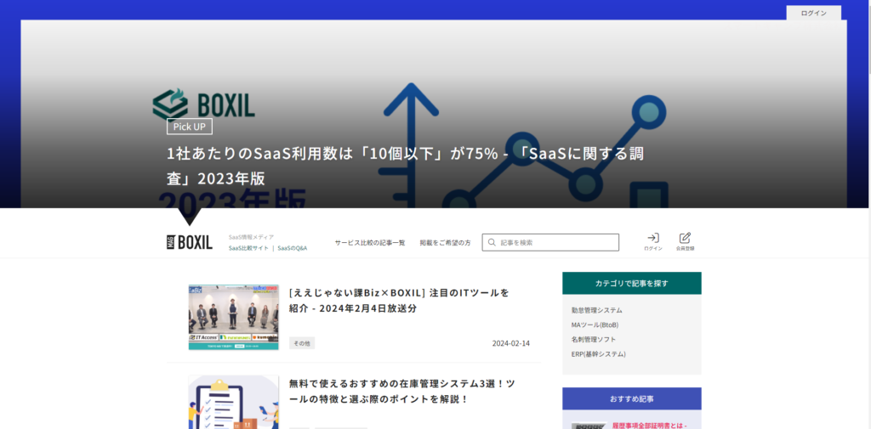Open the 在庫管理システム3選 article title
Screen dimensions: 871x429
[x=401, y=391]
